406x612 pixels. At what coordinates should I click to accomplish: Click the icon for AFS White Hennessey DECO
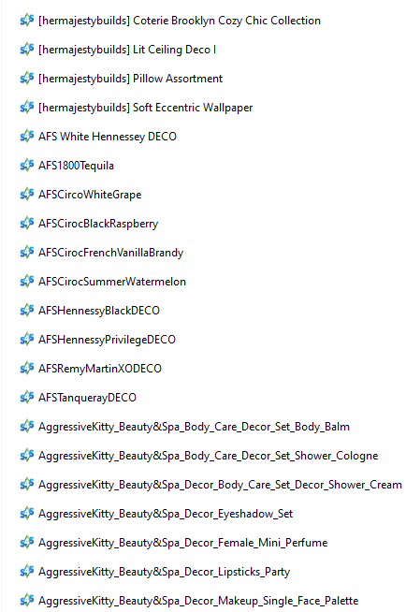27,136
